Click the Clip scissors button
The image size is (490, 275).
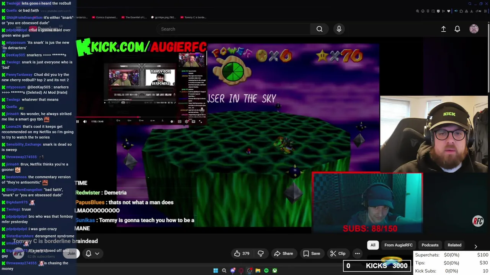point(338,253)
